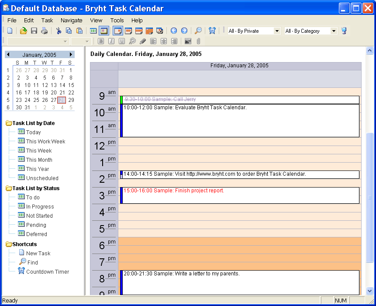Open the 'All - By Private' dropdown
The height and width of the screenshot is (306, 376).
pos(277,31)
